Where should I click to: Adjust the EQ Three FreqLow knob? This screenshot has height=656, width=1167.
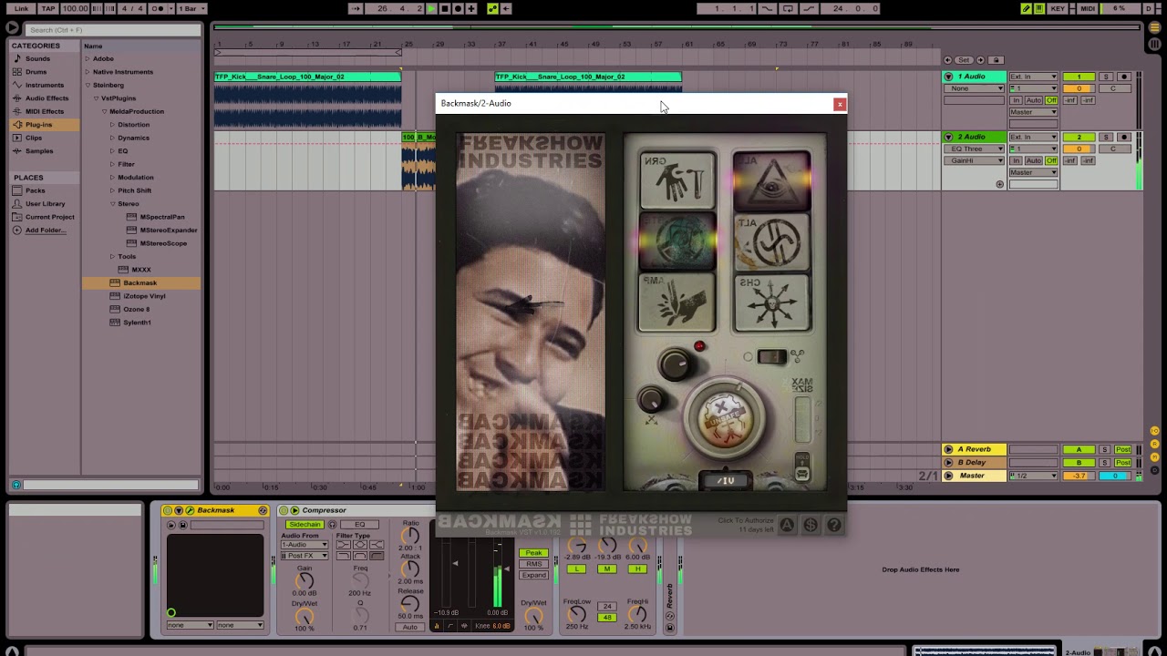tap(576, 614)
